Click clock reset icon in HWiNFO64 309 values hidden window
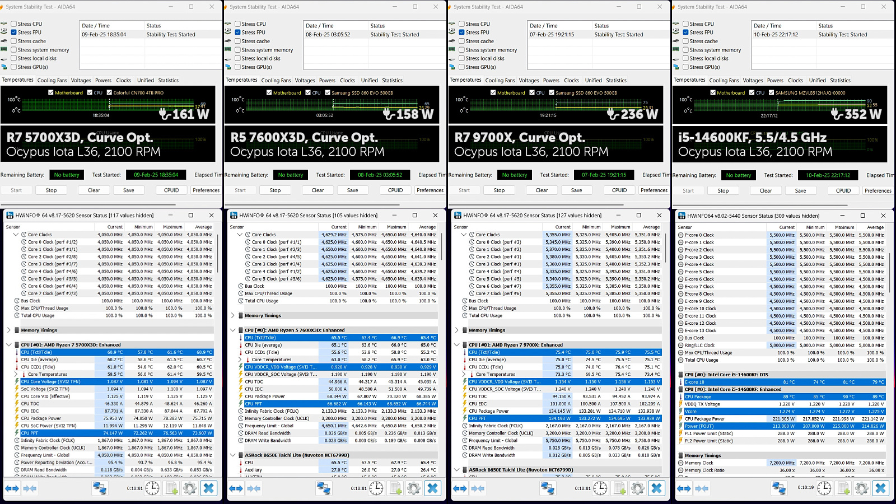896x504 pixels. coord(824,488)
